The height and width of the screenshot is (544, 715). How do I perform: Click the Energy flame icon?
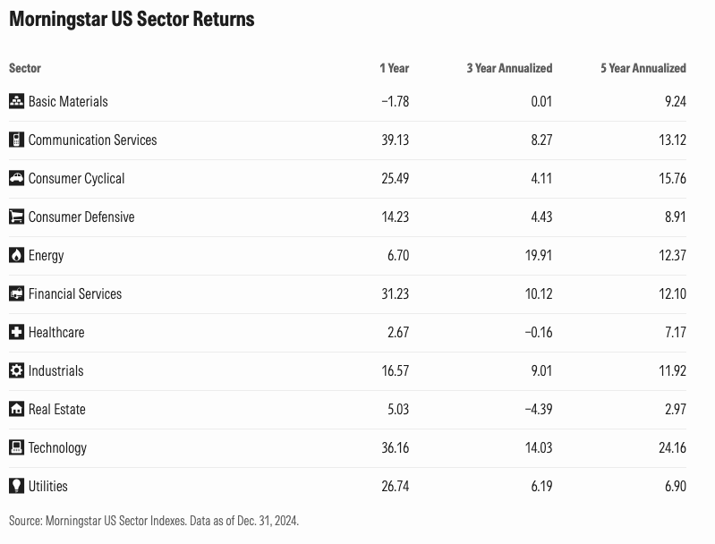click(16, 255)
